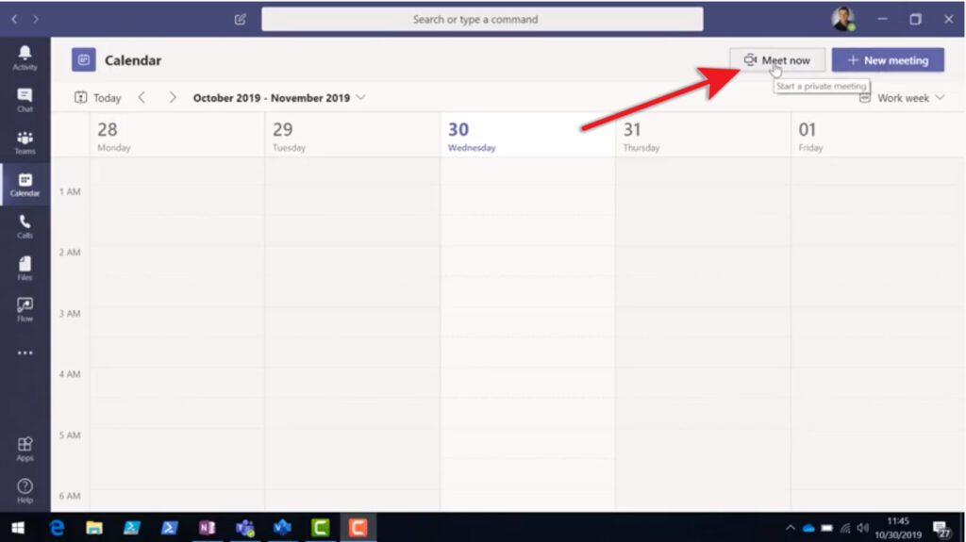The width and height of the screenshot is (966, 542).
Task: Select Calendar in the left rail
Action: point(25,184)
